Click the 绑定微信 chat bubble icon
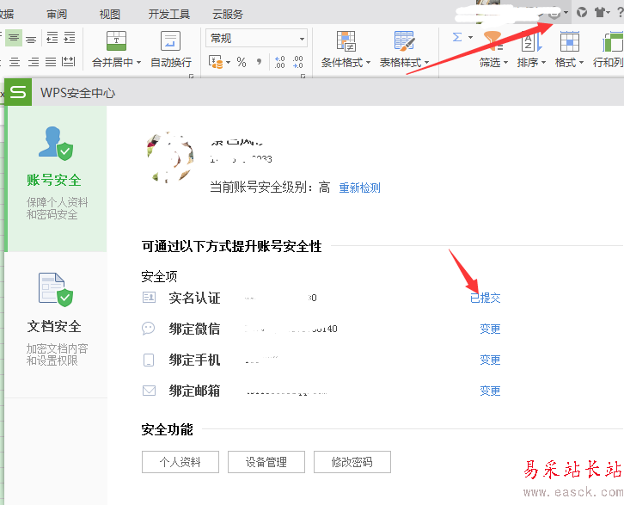This screenshot has height=505, width=624. point(149,329)
